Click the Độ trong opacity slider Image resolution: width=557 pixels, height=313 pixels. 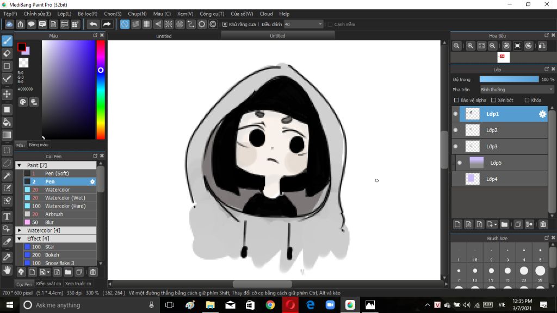[509, 79]
